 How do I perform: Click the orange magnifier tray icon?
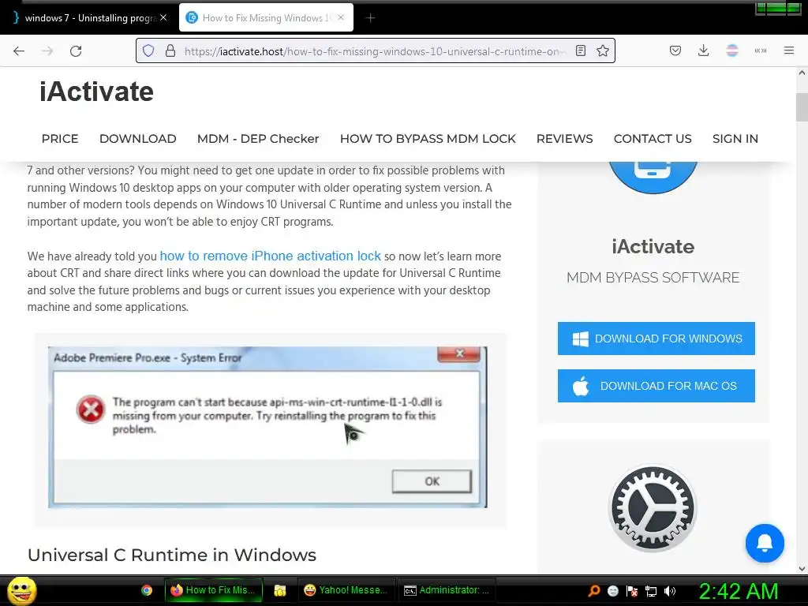(x=593, y=591)
